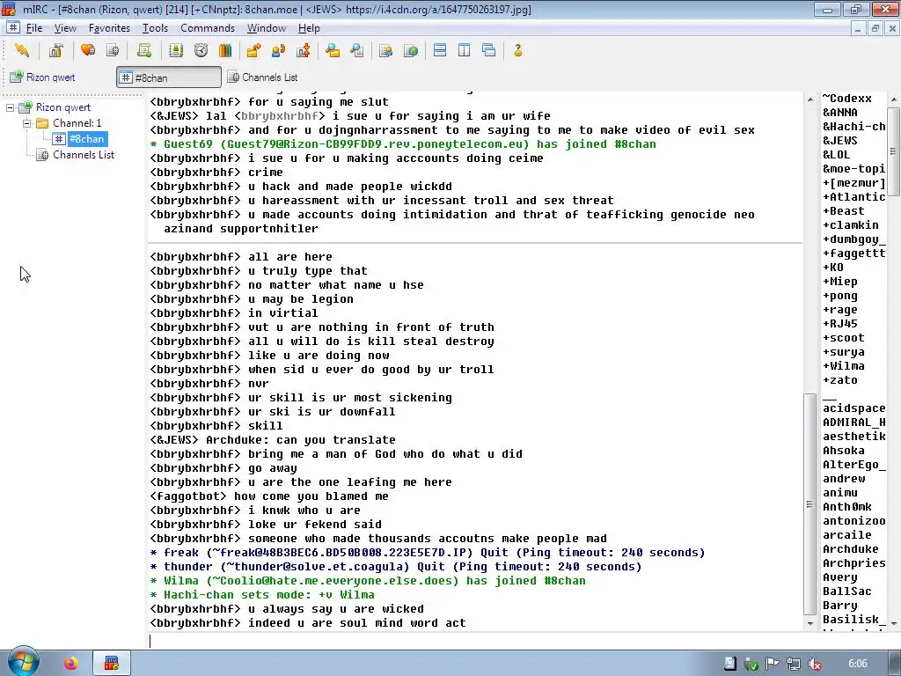Collapse the Channel: 1 folder node
Image resolution: width=901 pixels, height=676 pixels.
tap(26, 123)
